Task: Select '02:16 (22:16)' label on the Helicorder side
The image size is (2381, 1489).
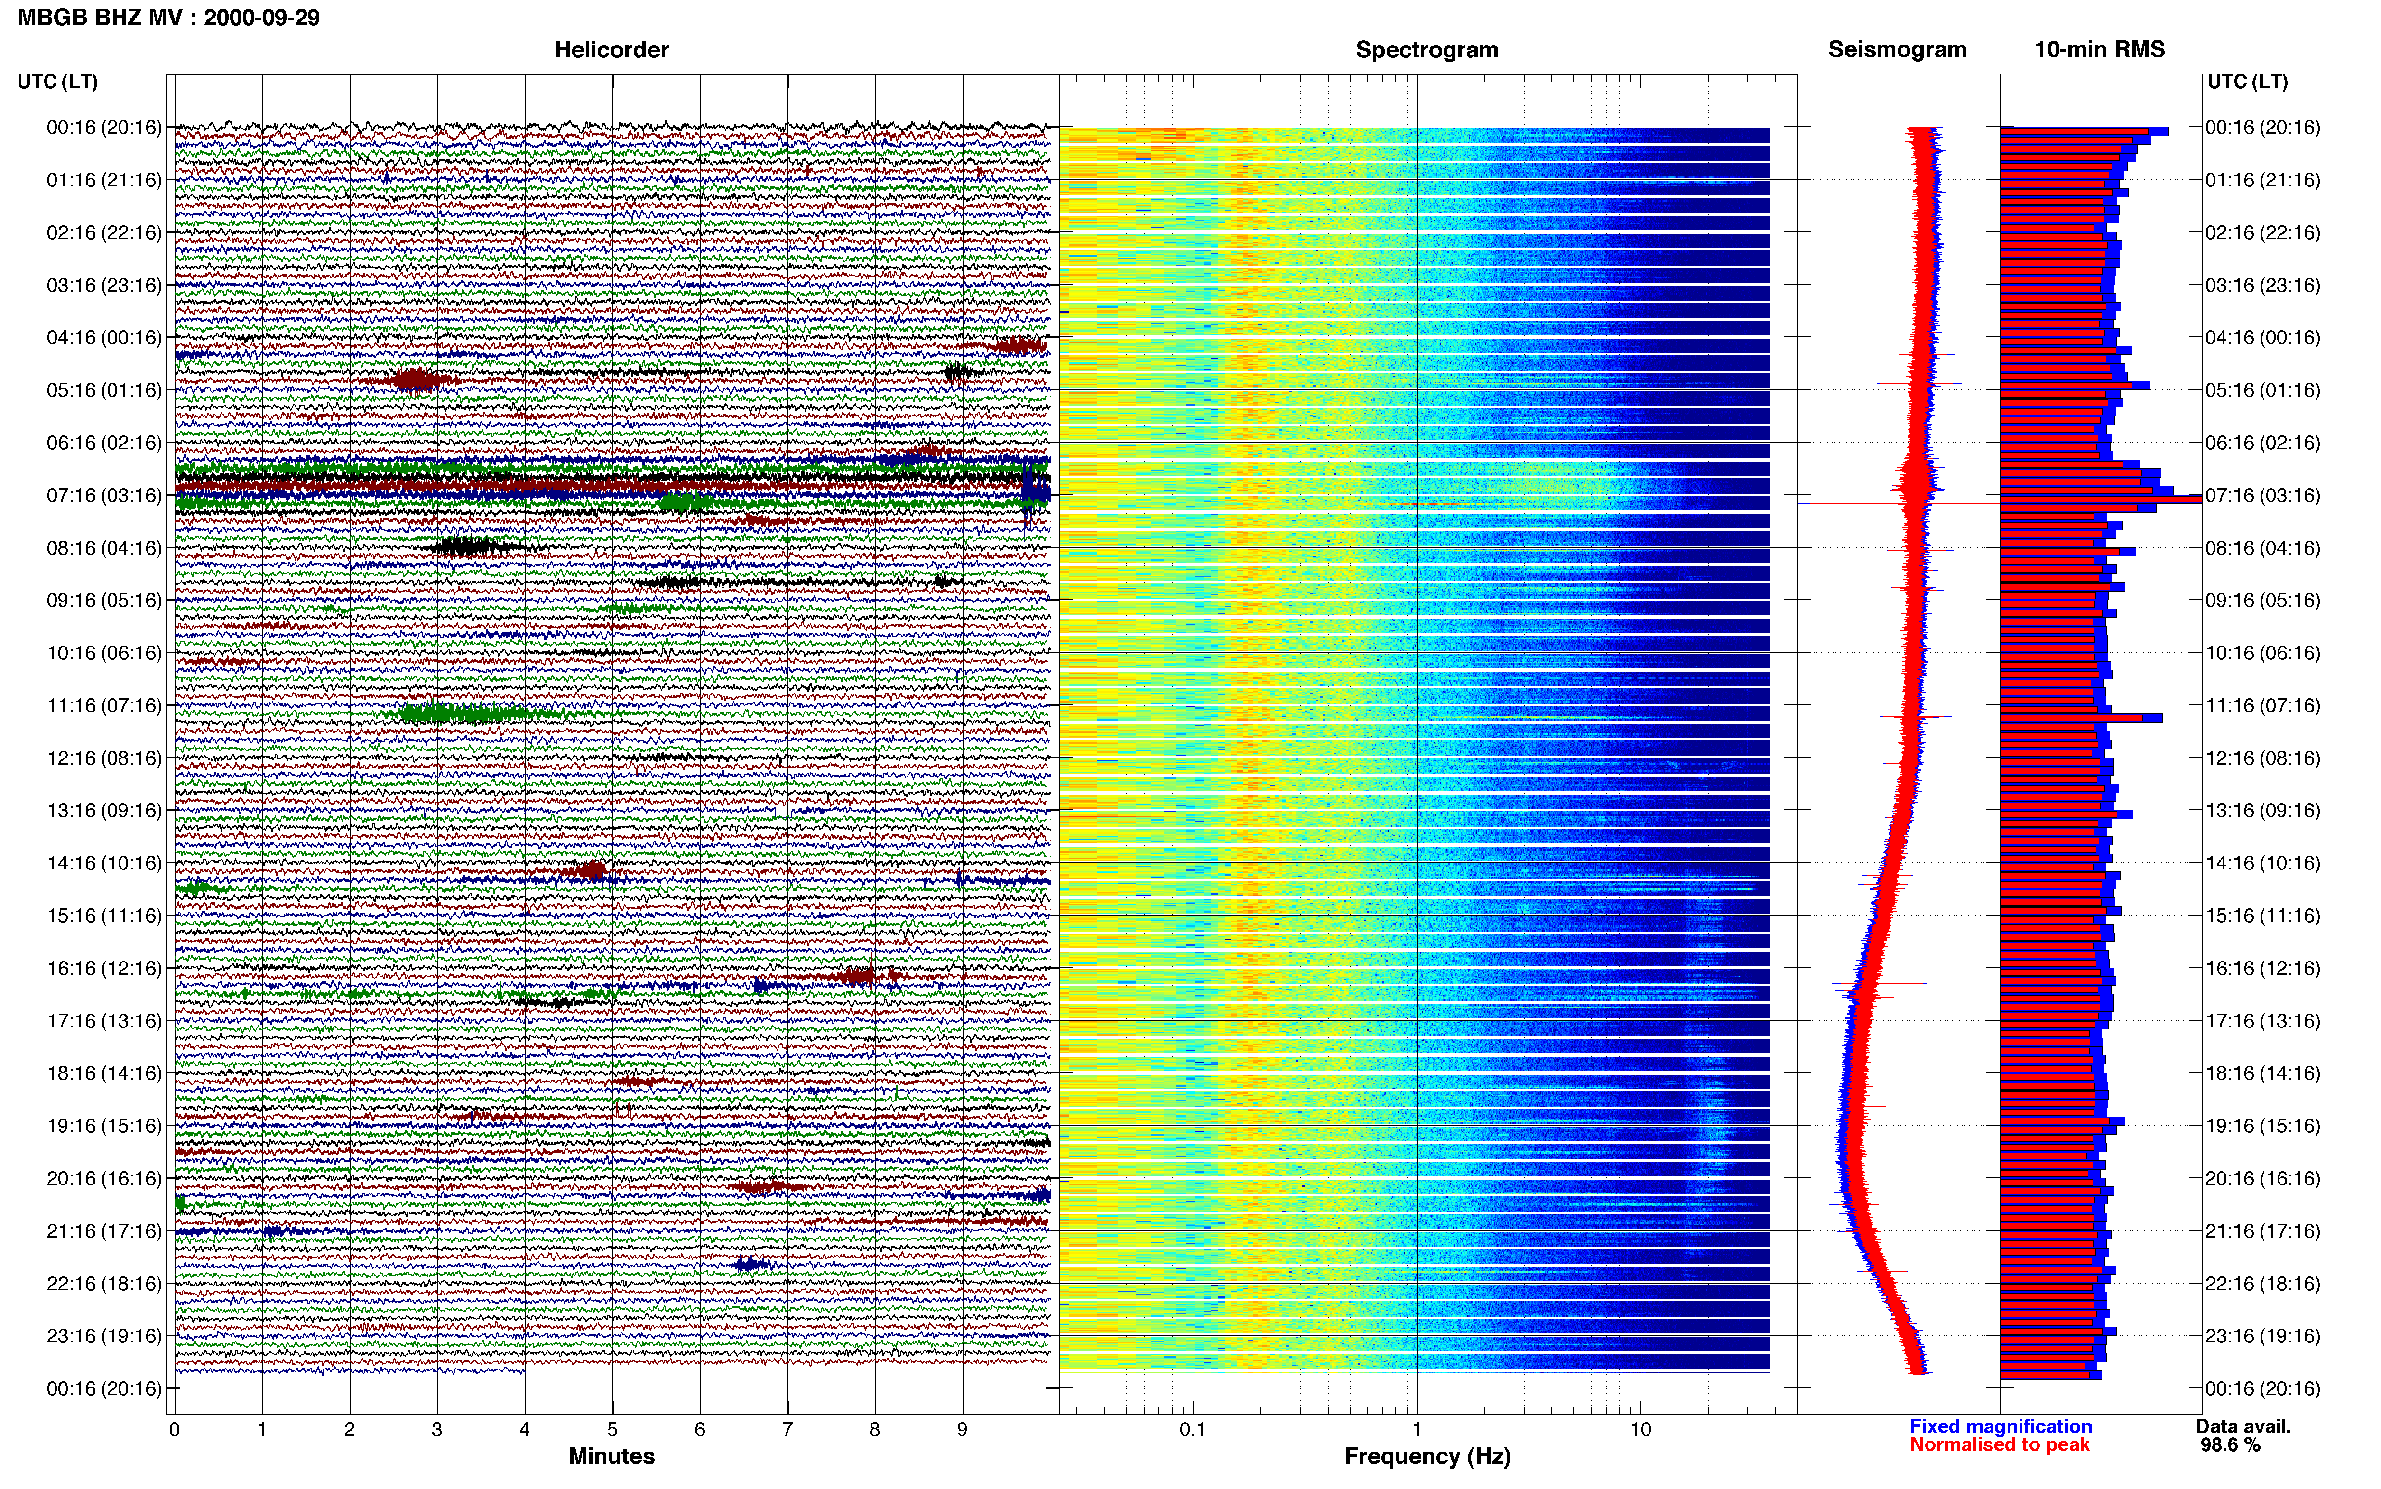Action: coord(104,232)
